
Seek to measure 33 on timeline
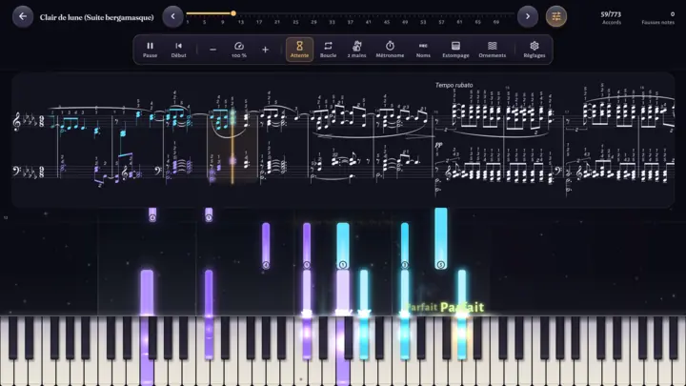(333, 22)
